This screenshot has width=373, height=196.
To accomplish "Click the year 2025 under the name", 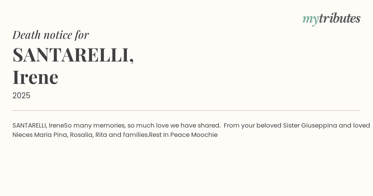I will coord(21,96).
